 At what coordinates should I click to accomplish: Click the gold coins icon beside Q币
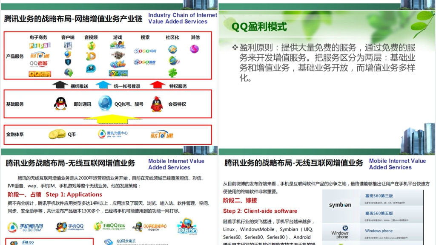(57, 134)
